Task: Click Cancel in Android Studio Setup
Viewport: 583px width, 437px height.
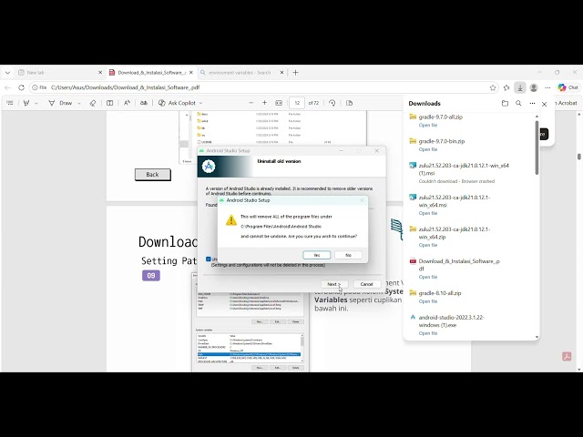Action: click(x=366, y=284)
